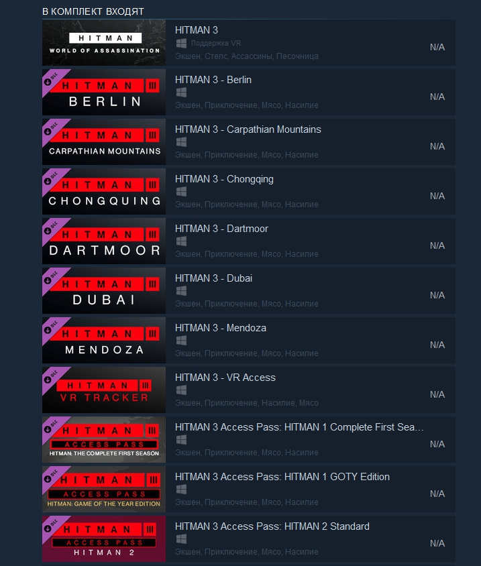This screenshot has height=566, width=481.
Task: Click the Windows platform icon in HITMAN 3 row
Action: (181, 43)
